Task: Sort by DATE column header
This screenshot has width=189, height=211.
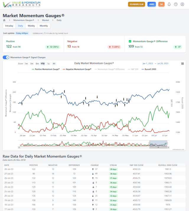Action: (x=7, y=165)
